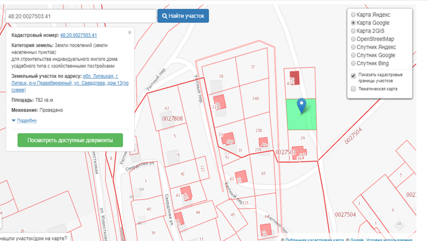The image size is (429, 241).
Task: Select parcel 340 on the map
Action: click(x=256, y=99)
